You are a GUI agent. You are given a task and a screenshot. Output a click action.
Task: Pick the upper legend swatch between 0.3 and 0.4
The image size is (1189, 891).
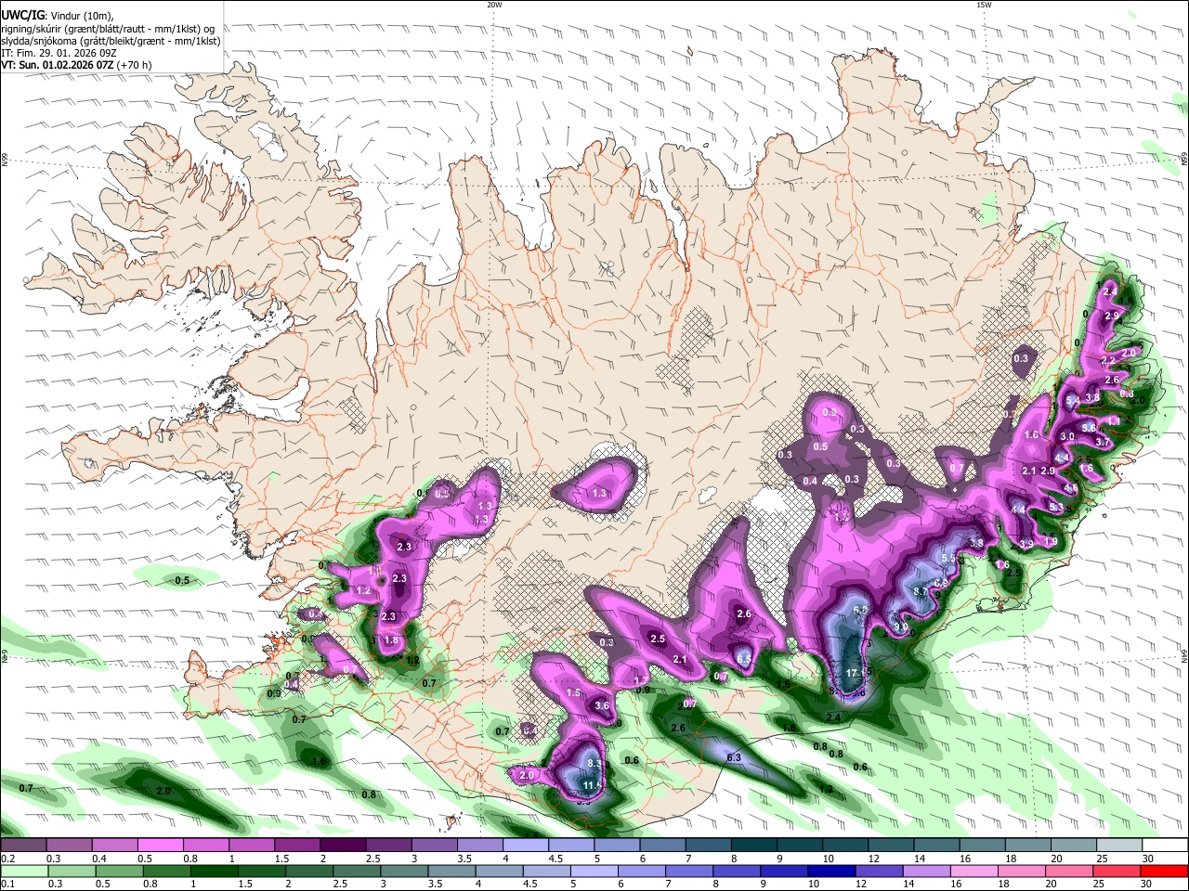point(69,845)
